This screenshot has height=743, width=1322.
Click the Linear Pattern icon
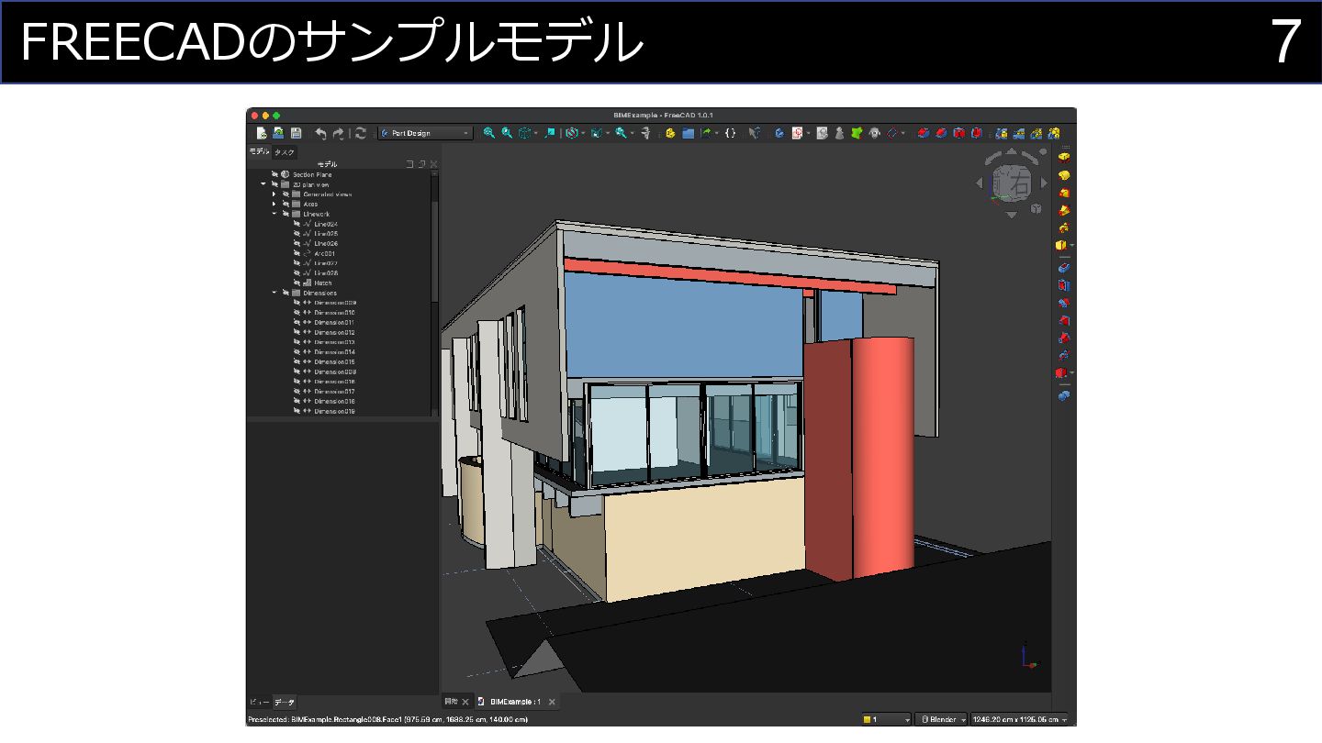(x=1019, y=133)
